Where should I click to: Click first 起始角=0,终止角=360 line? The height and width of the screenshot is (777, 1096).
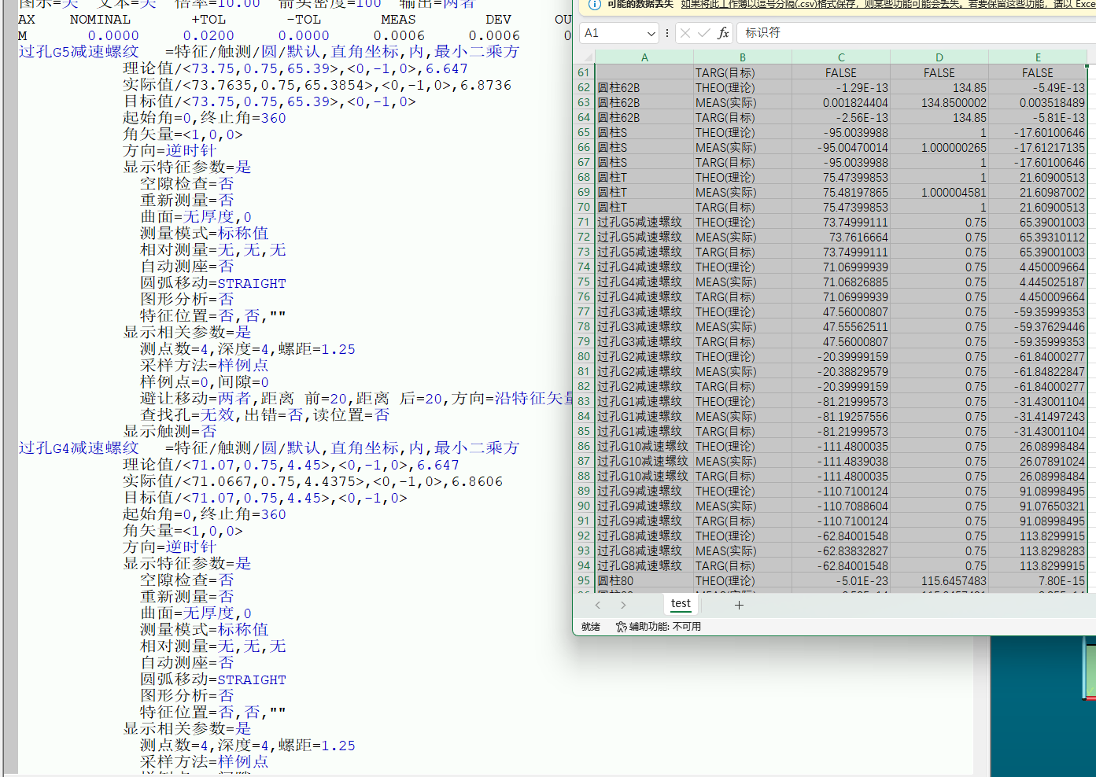205,118
